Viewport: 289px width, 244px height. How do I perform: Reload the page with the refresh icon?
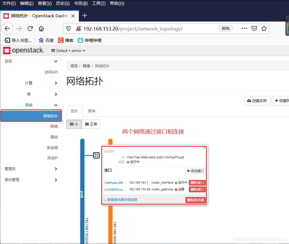click(30, 29)
